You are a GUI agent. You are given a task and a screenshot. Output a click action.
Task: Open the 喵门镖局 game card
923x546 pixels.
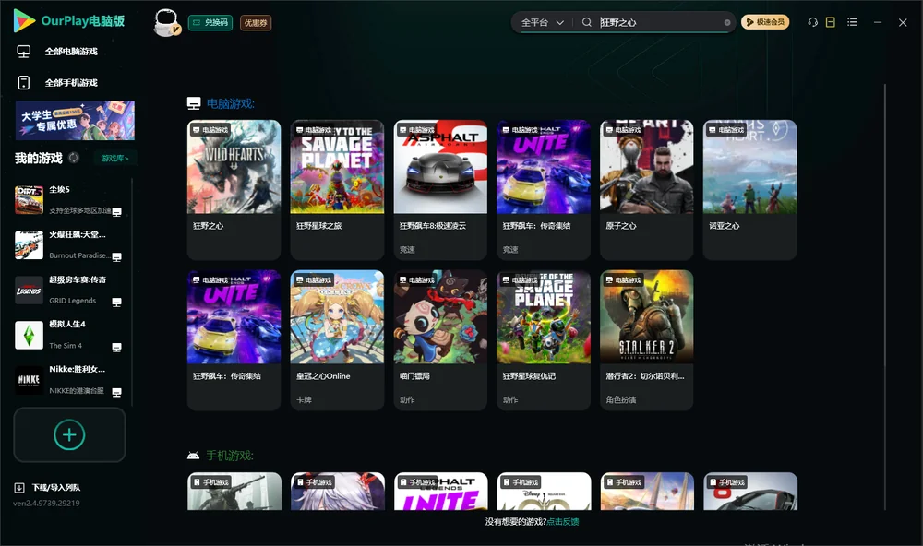click(x=440, y=340)
